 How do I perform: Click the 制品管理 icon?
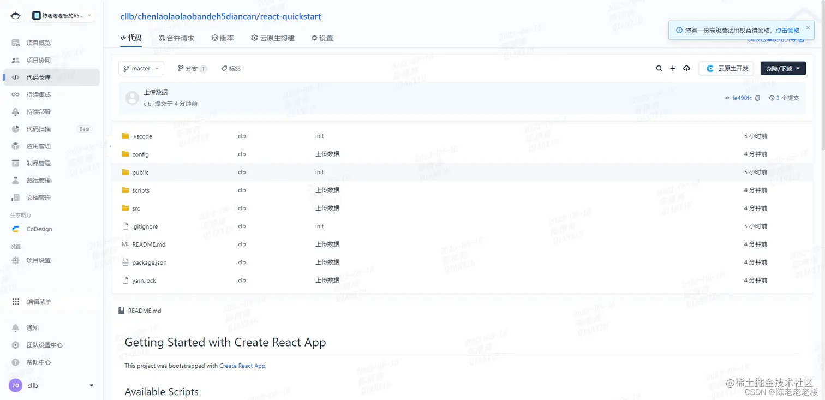[x=16, y=163]
